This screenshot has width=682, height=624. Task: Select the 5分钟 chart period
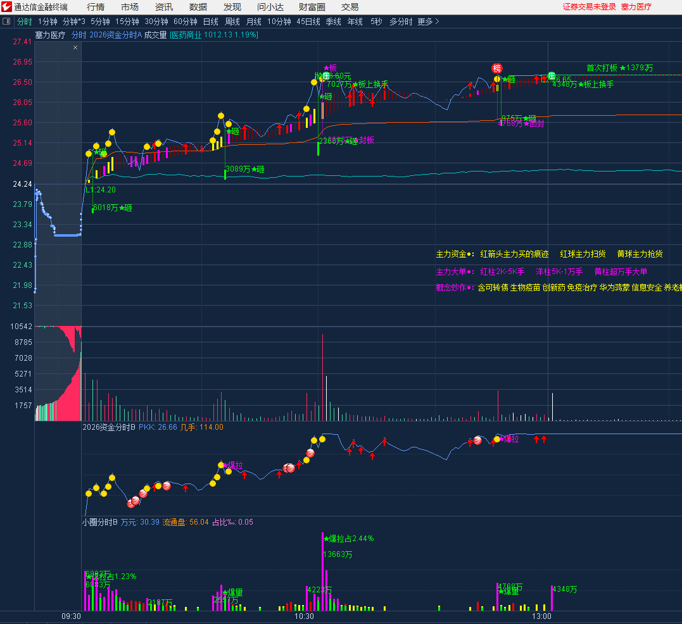click(x=100, y=22)
